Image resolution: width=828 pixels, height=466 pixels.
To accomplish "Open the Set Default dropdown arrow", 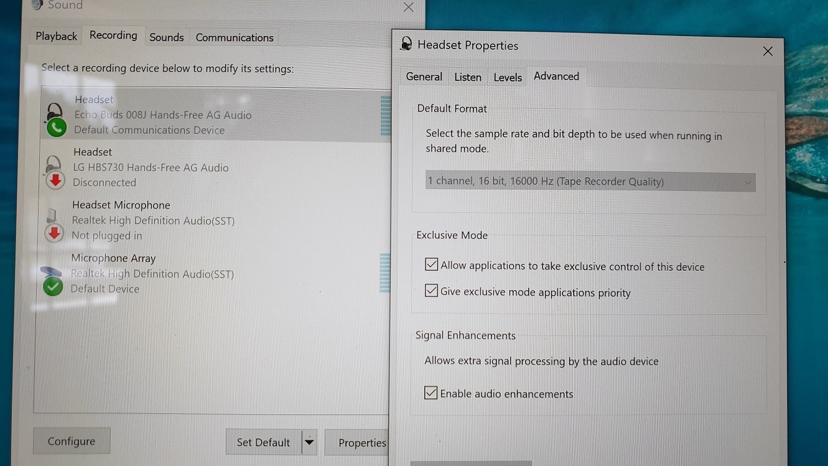I will pos(309,442).
